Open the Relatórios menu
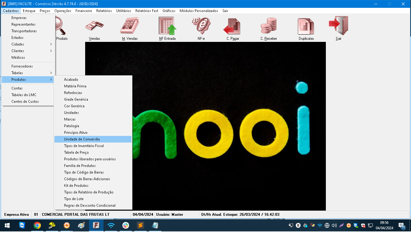Screen dimensions: 411x232 [104, 11]
